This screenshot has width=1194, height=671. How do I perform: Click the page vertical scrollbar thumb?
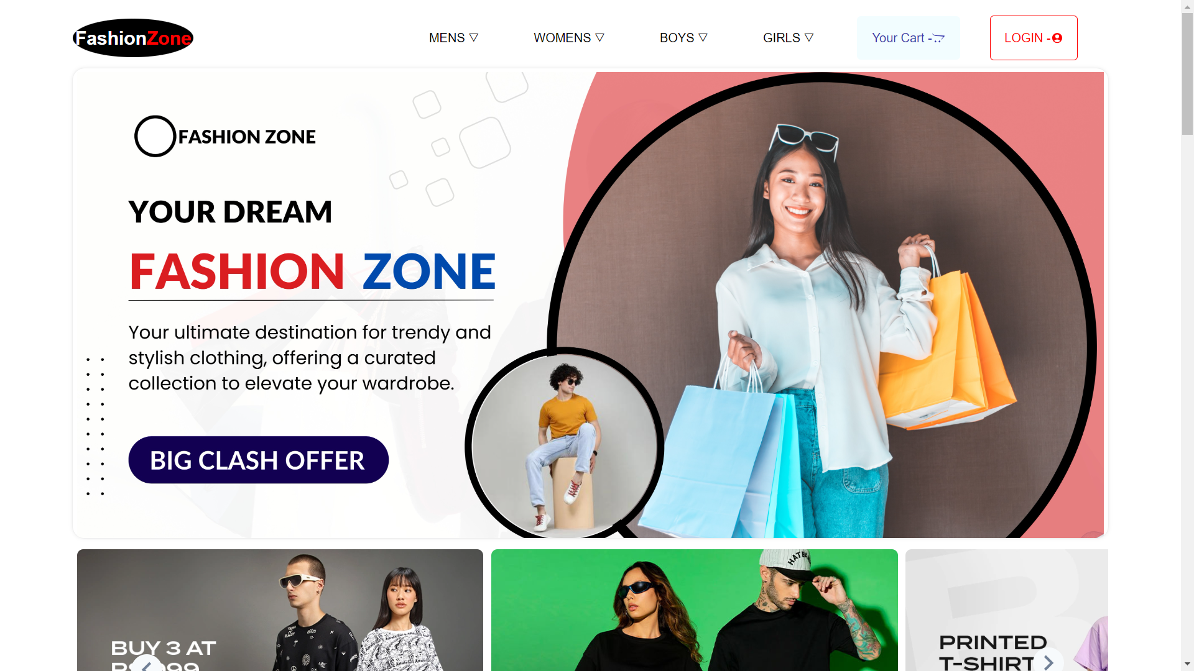[1187, 73]
